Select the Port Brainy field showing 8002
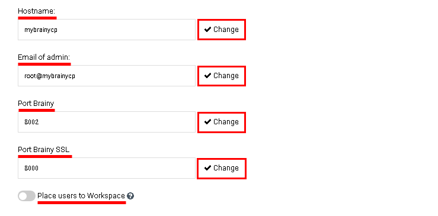 [x=107, y=122]
